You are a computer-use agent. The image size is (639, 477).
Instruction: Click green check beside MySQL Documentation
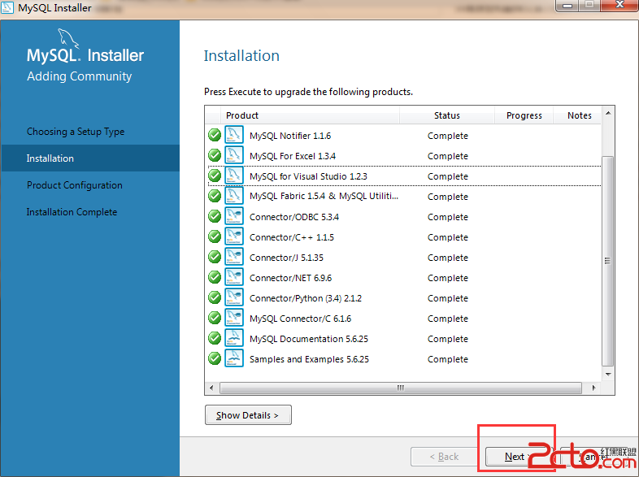tap(215, 338)
